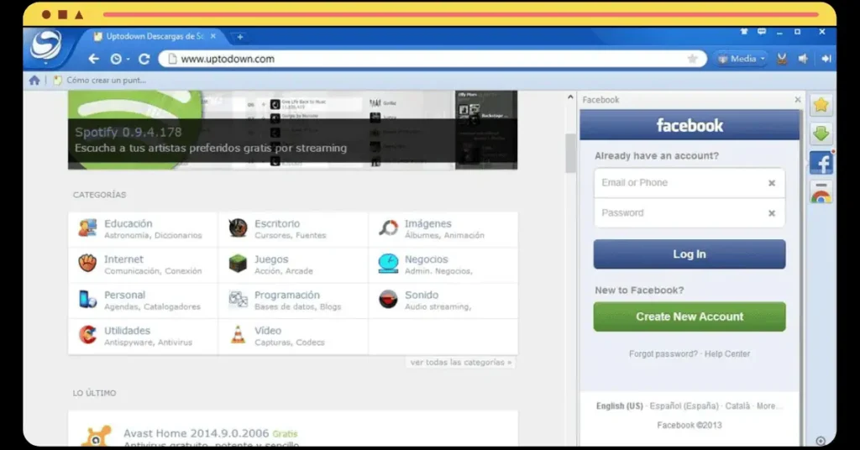This screenshot has width=860, height=450.
Task: Go back using the back arrow
Action: (x=94, y=59)
